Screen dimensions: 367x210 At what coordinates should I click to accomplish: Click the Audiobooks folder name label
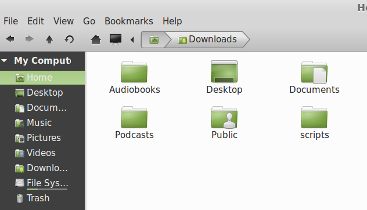click(x=135, y=90)
